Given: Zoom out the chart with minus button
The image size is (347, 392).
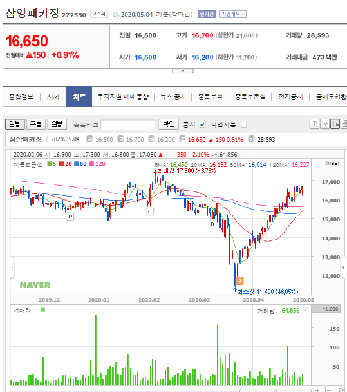Looking at the screenshot, I should tap(329, 390).
